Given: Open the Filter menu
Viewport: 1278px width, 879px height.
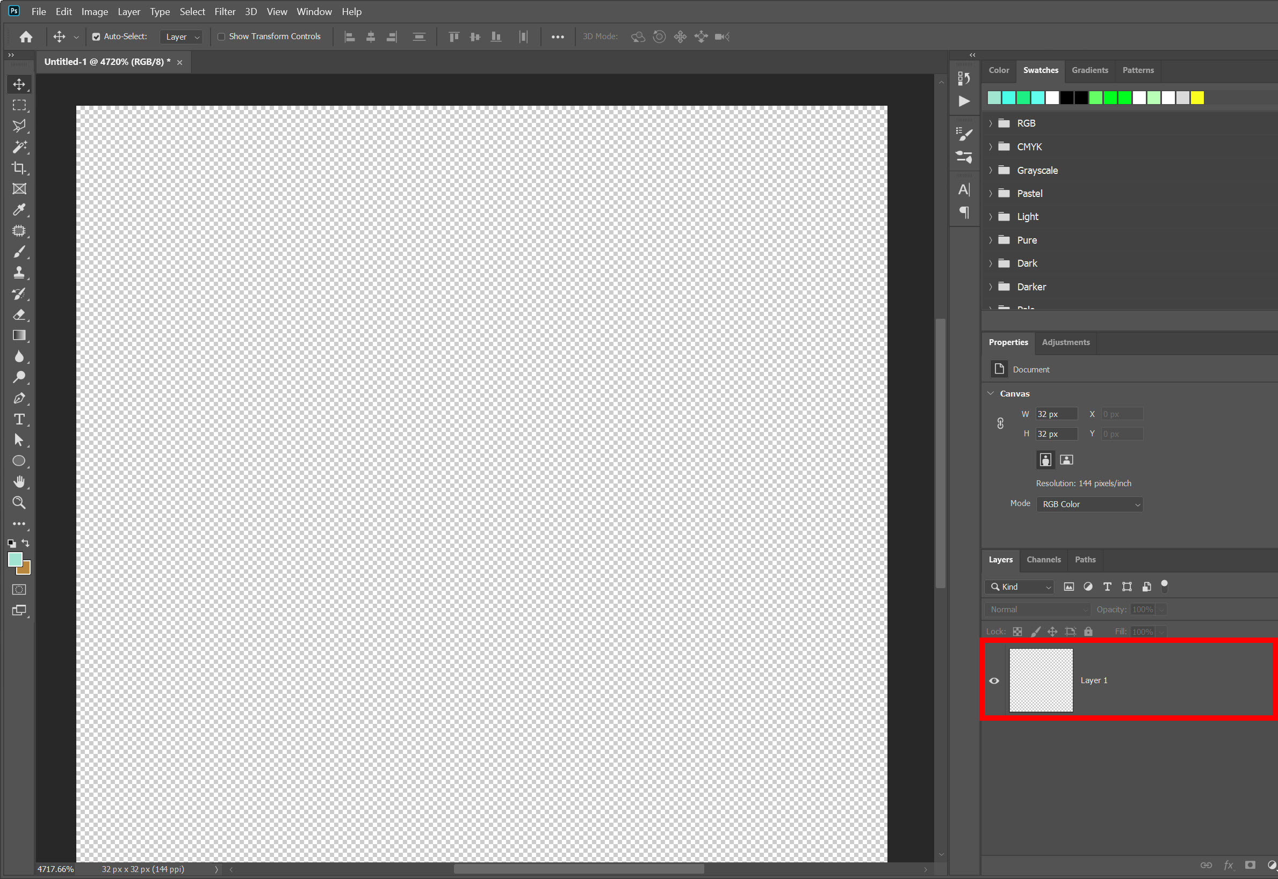Looking at the screenshot, I should pos(225,12).
